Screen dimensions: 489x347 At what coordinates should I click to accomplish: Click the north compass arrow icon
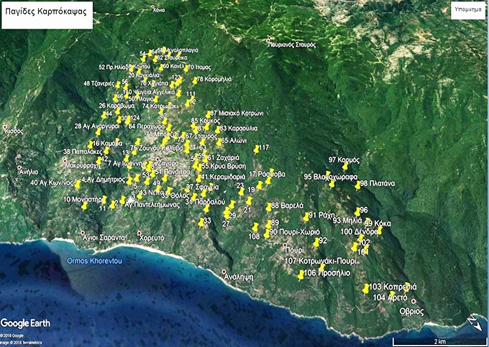472,322
